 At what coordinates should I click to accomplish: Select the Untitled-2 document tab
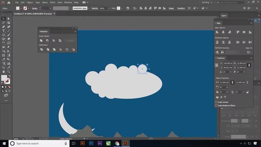pyautogui.click(x=33, y=14)
